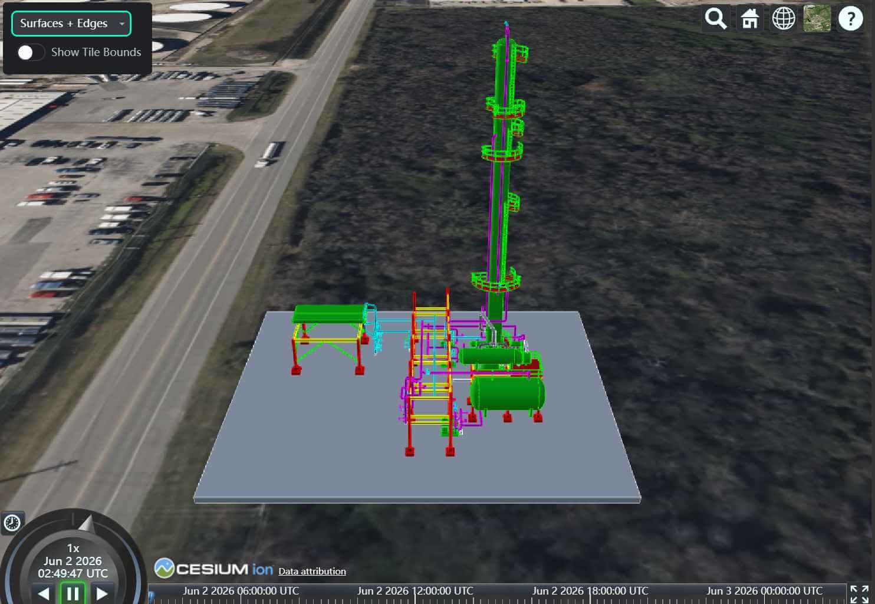Open scene mode globe picker
This screenshot has height=604, width=875.
pyautogui.click(x=784, y=19)
